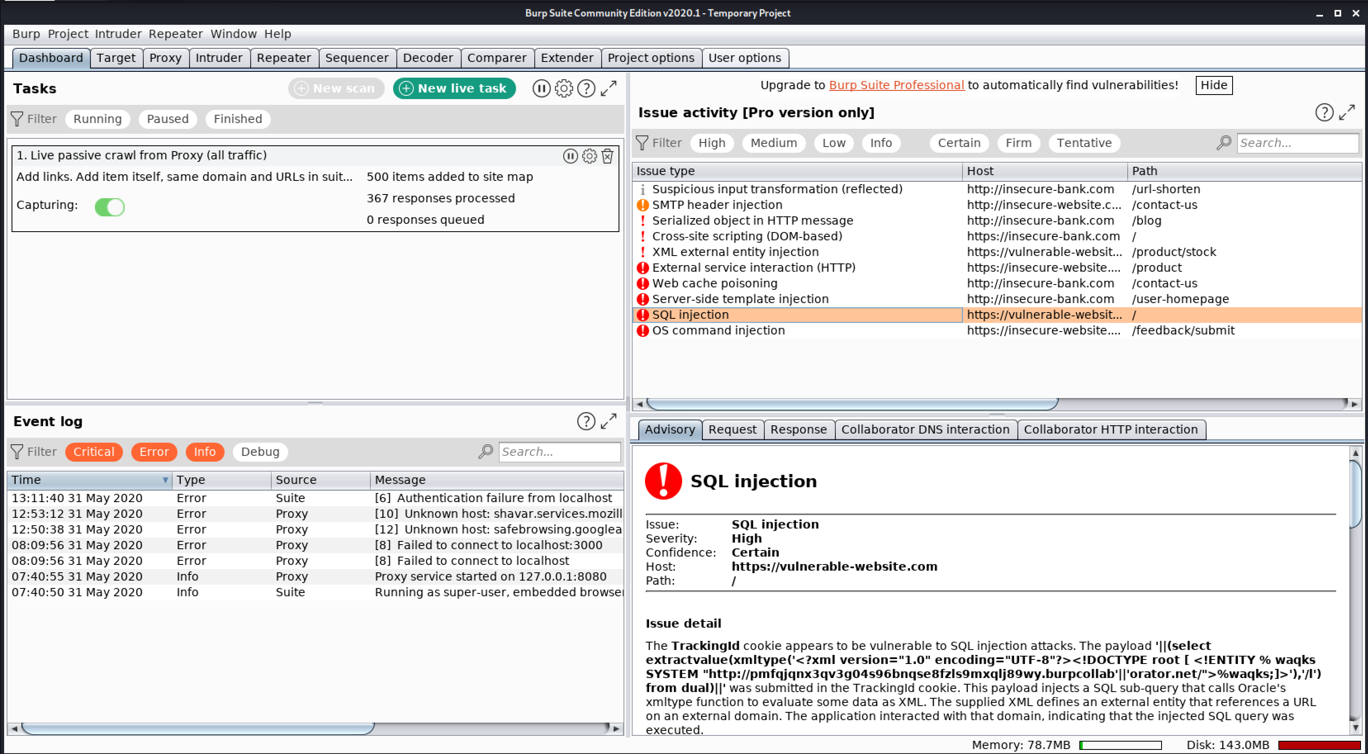Hide the upgrade banner
This screenshot has height=754, width=1368.
(1214, 85)
